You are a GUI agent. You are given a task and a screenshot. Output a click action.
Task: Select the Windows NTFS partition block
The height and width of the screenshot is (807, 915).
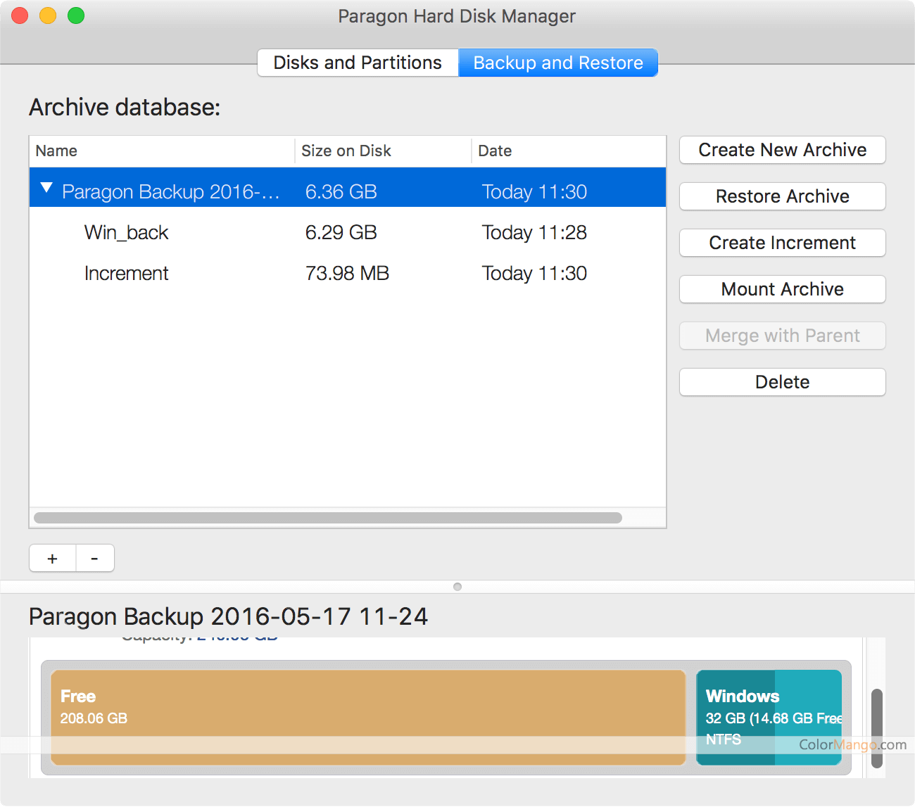769,717
